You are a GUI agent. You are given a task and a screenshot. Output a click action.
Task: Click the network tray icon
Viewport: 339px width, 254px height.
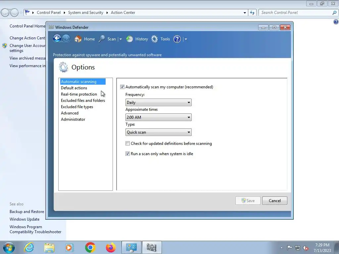pos(298,248)
